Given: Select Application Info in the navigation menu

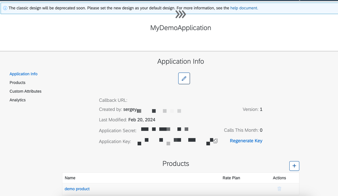Looking at the screenshot, I should pos(23,74).
